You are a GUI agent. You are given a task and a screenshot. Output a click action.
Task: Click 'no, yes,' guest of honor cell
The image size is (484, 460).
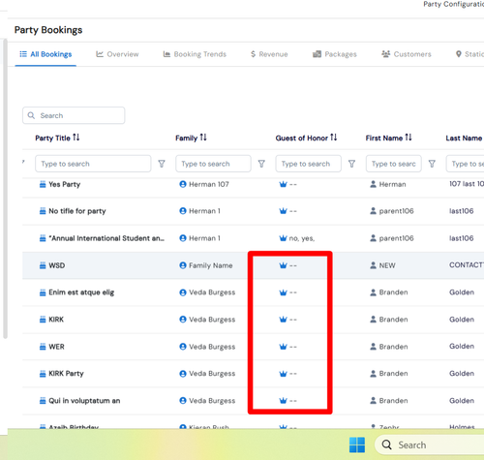click(302, 238)
